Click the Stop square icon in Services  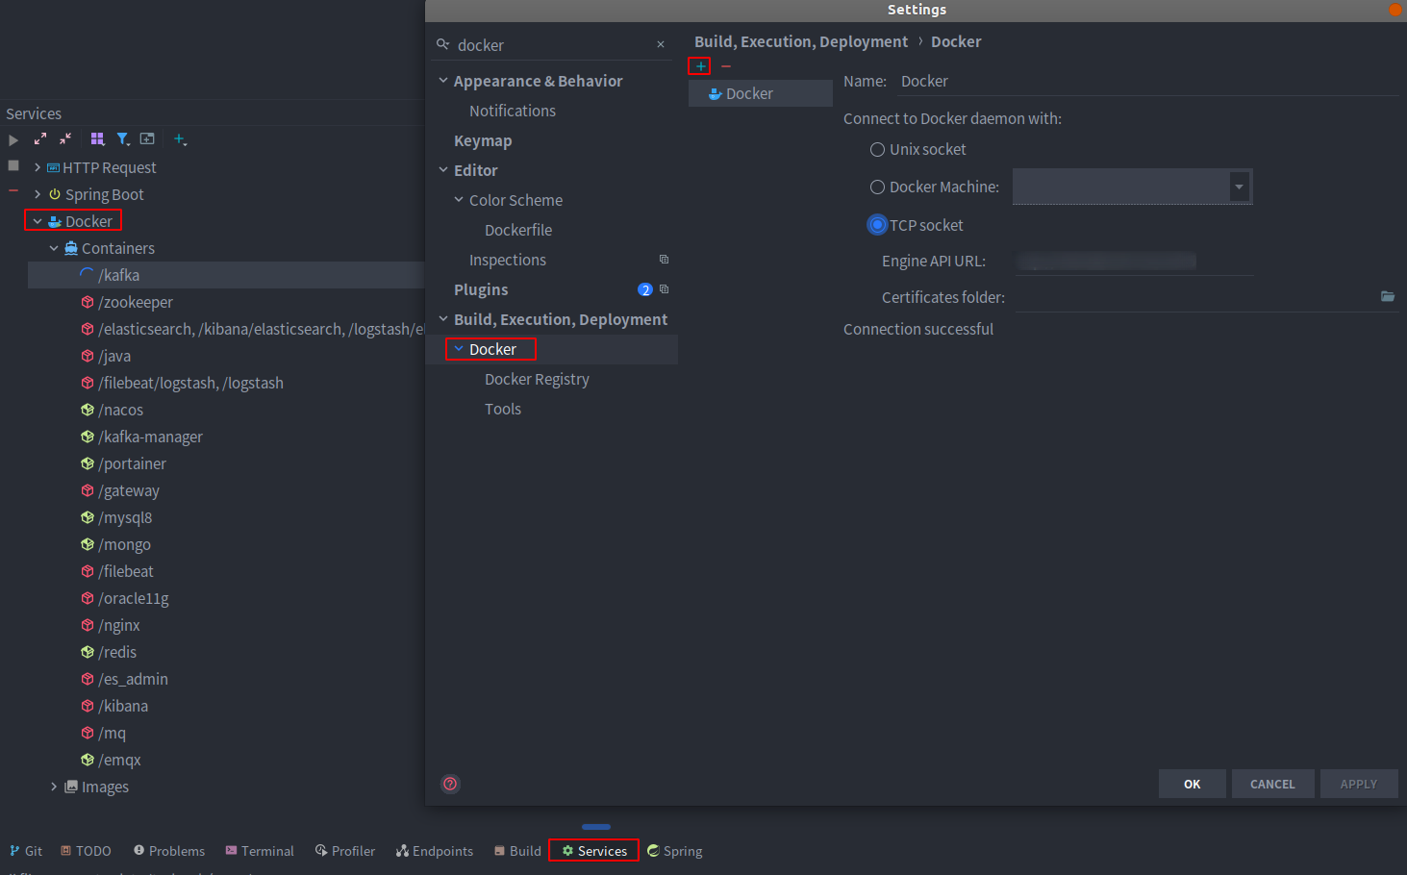pyautogui.click(x=13, y=165)
